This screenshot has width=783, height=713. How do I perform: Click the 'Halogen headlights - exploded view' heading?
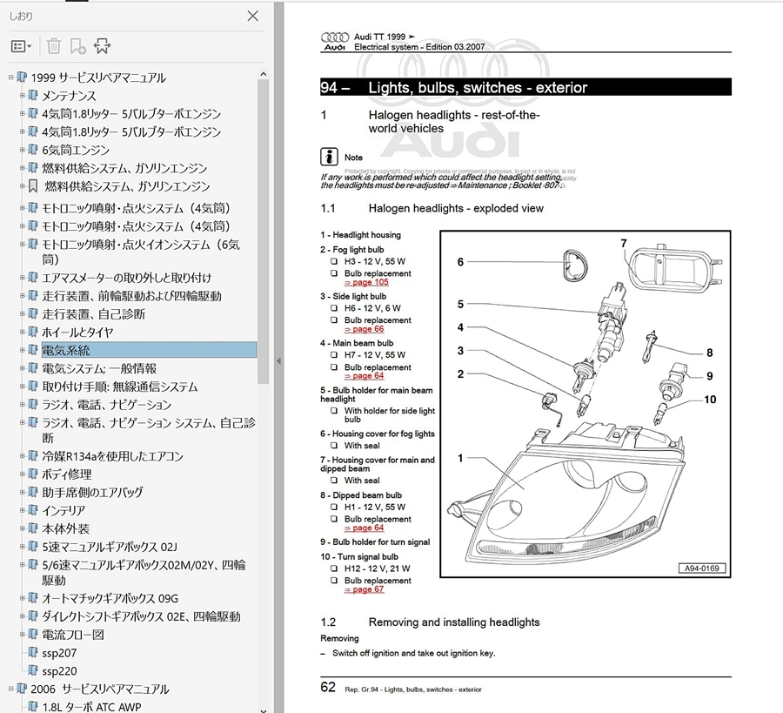tap(456, 208)
